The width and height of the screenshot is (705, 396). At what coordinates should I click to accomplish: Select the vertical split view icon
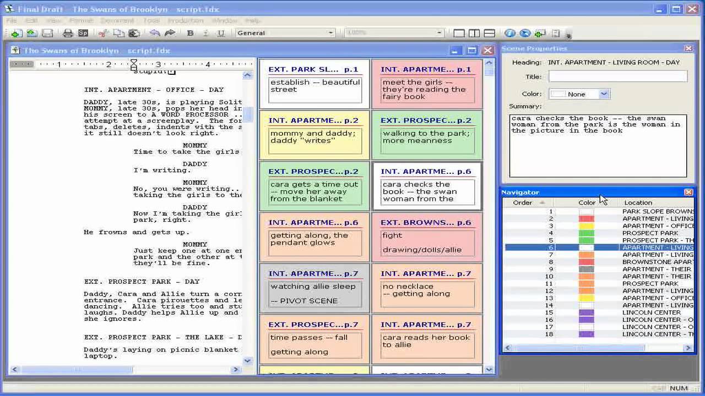coord(474,33)
